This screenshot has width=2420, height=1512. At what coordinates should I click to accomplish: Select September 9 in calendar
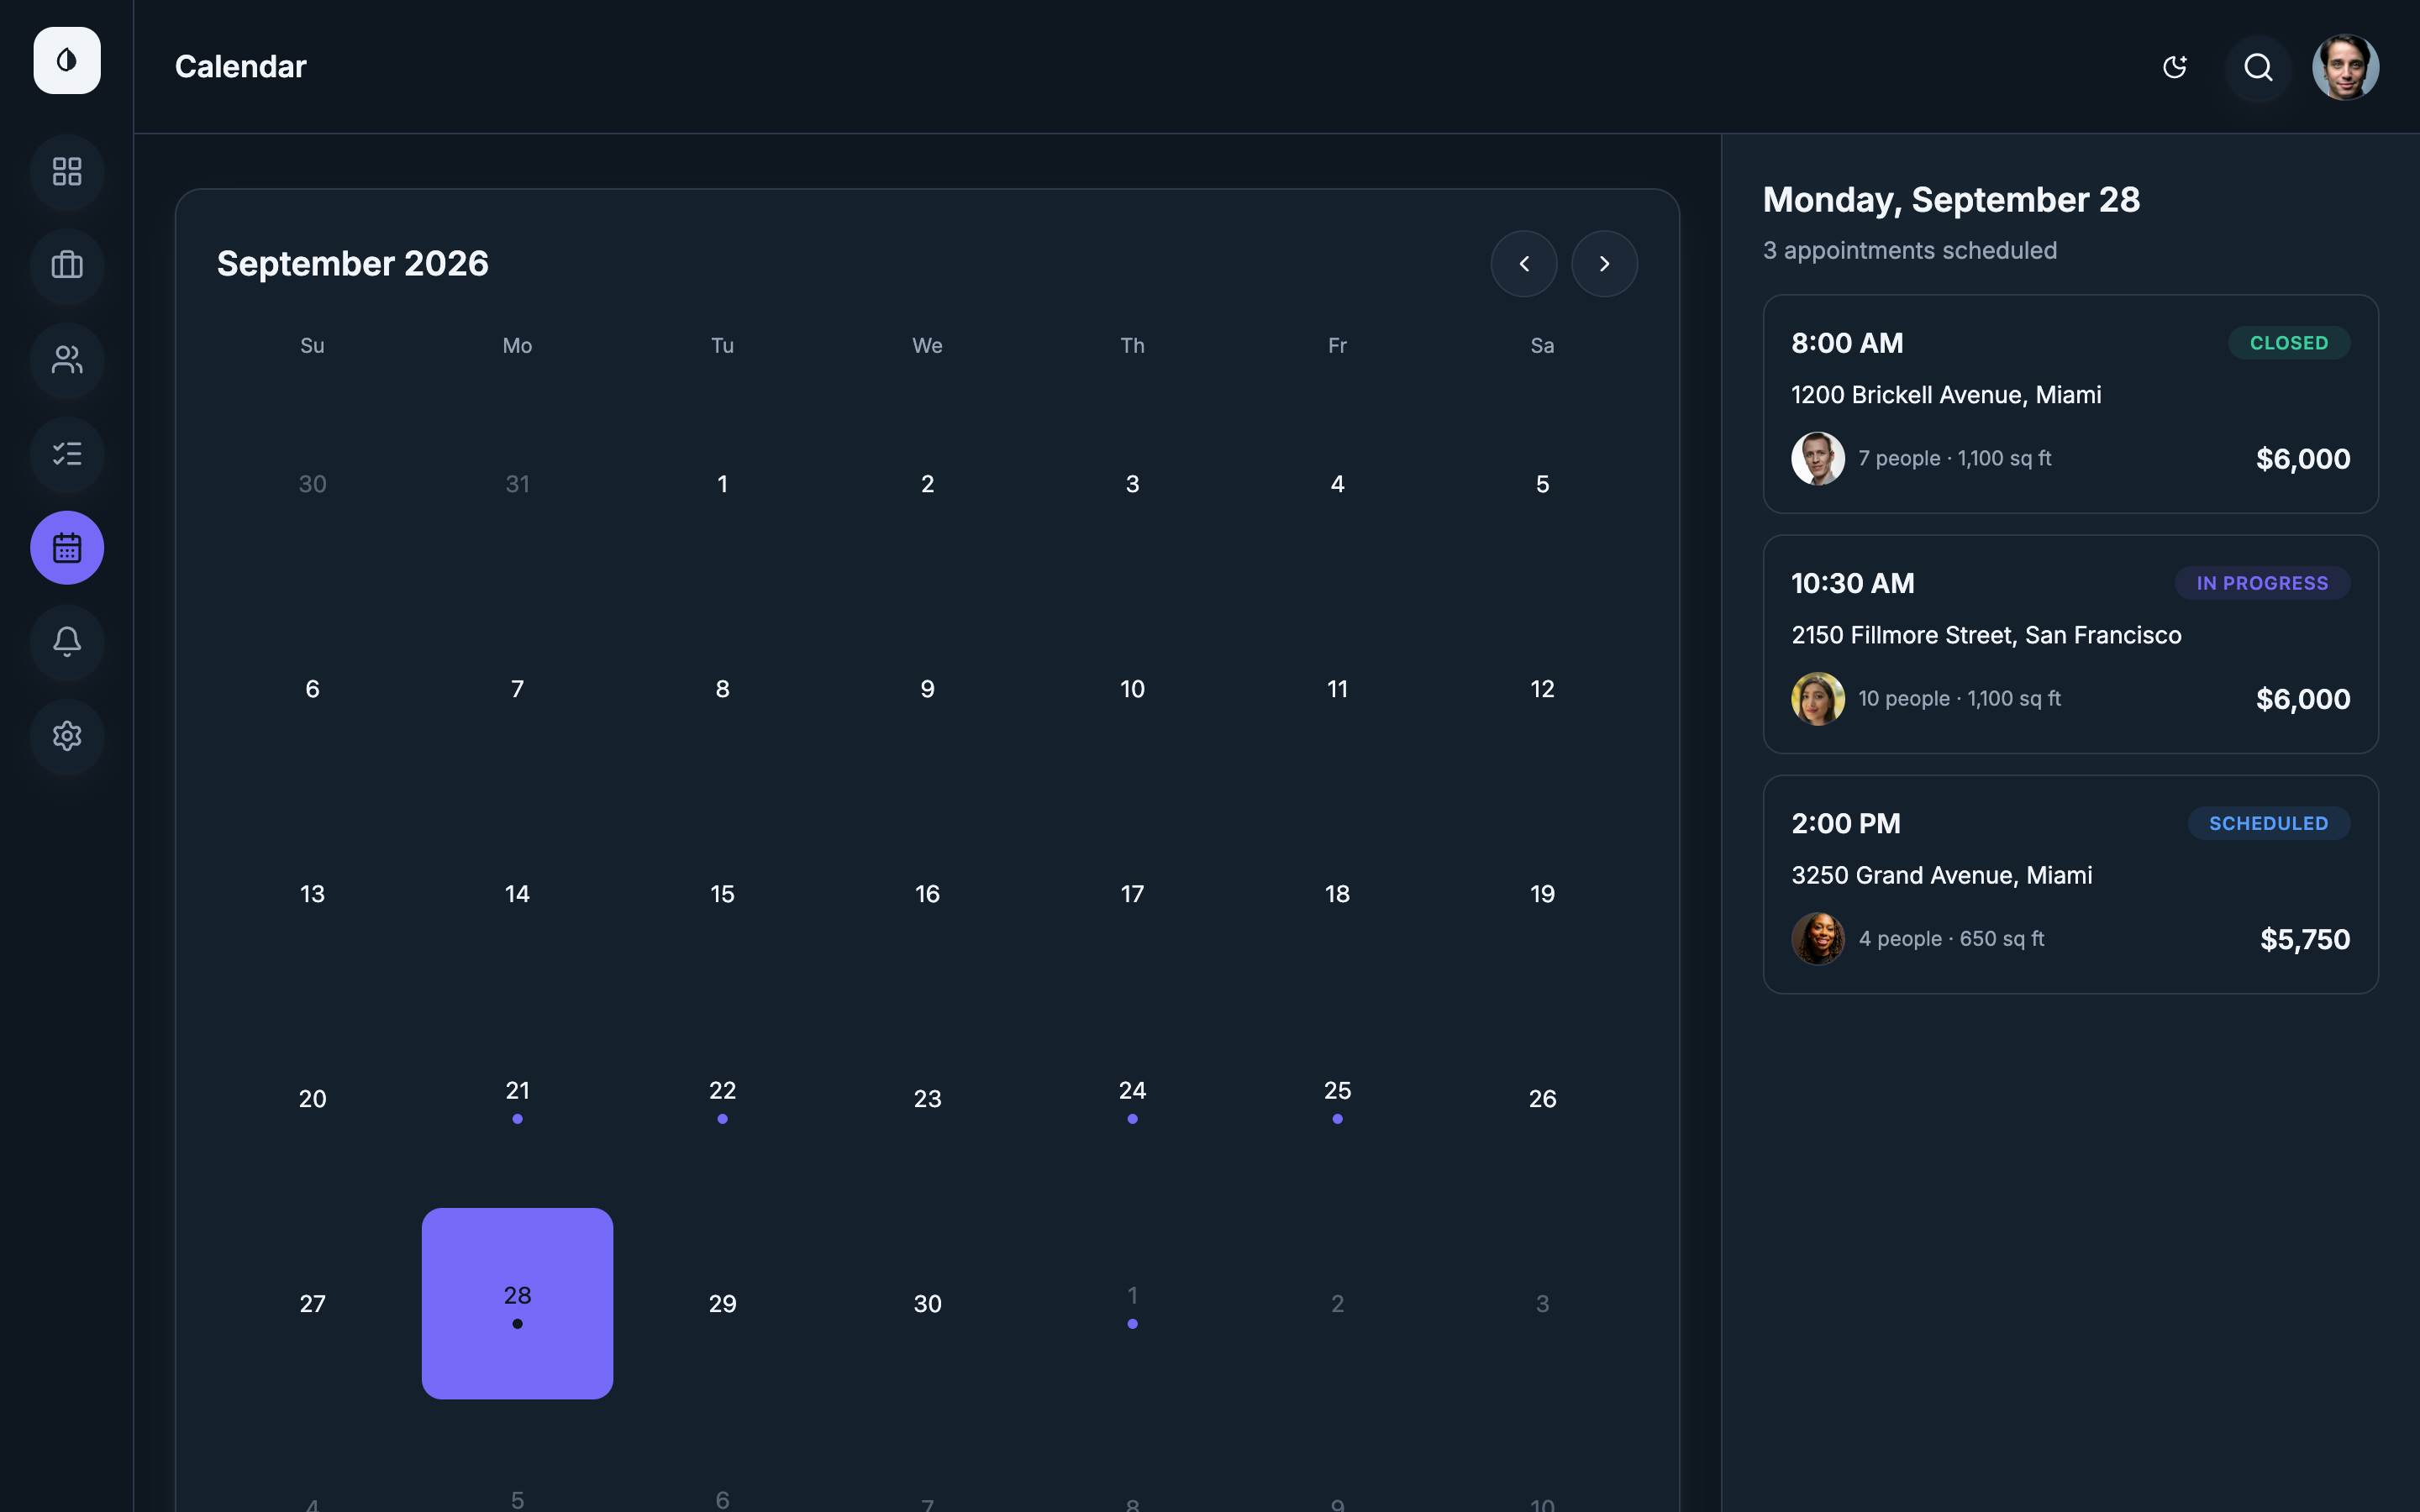(927, 688)
